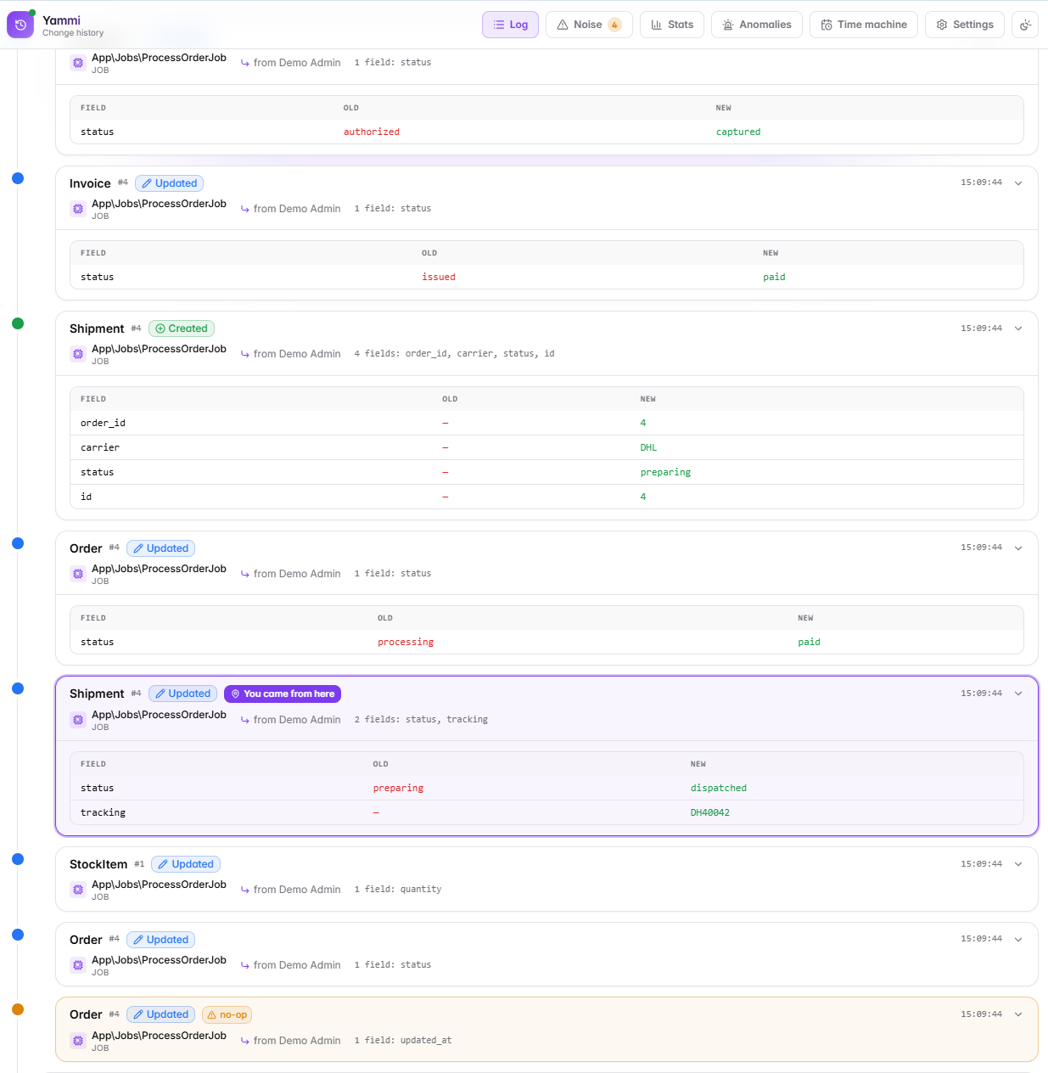
Task: Click the 'DH40042' tracking value
Action: point(710,813)
